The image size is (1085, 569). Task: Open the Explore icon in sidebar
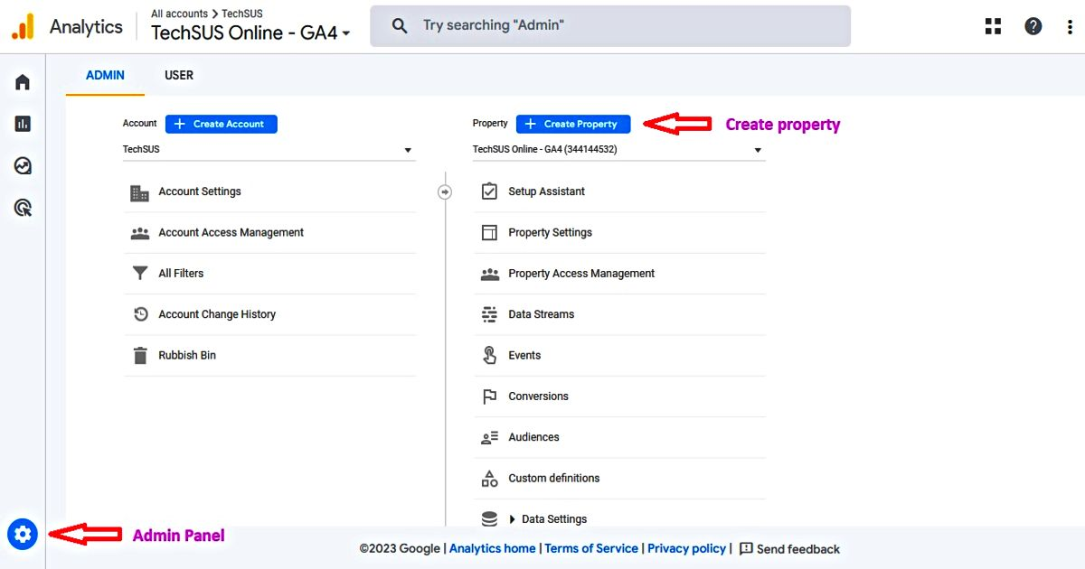(x=23, y=166)
